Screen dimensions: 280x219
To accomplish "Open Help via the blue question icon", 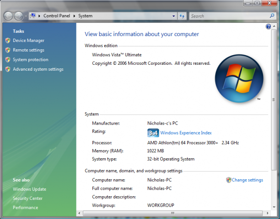I will pyautogui.click(x=268, y=27).
